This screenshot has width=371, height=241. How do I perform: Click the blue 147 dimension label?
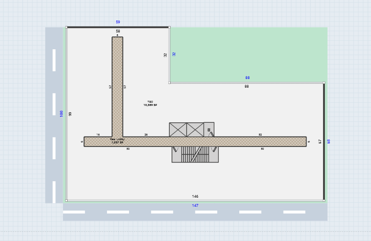click(x=195, y=205)
